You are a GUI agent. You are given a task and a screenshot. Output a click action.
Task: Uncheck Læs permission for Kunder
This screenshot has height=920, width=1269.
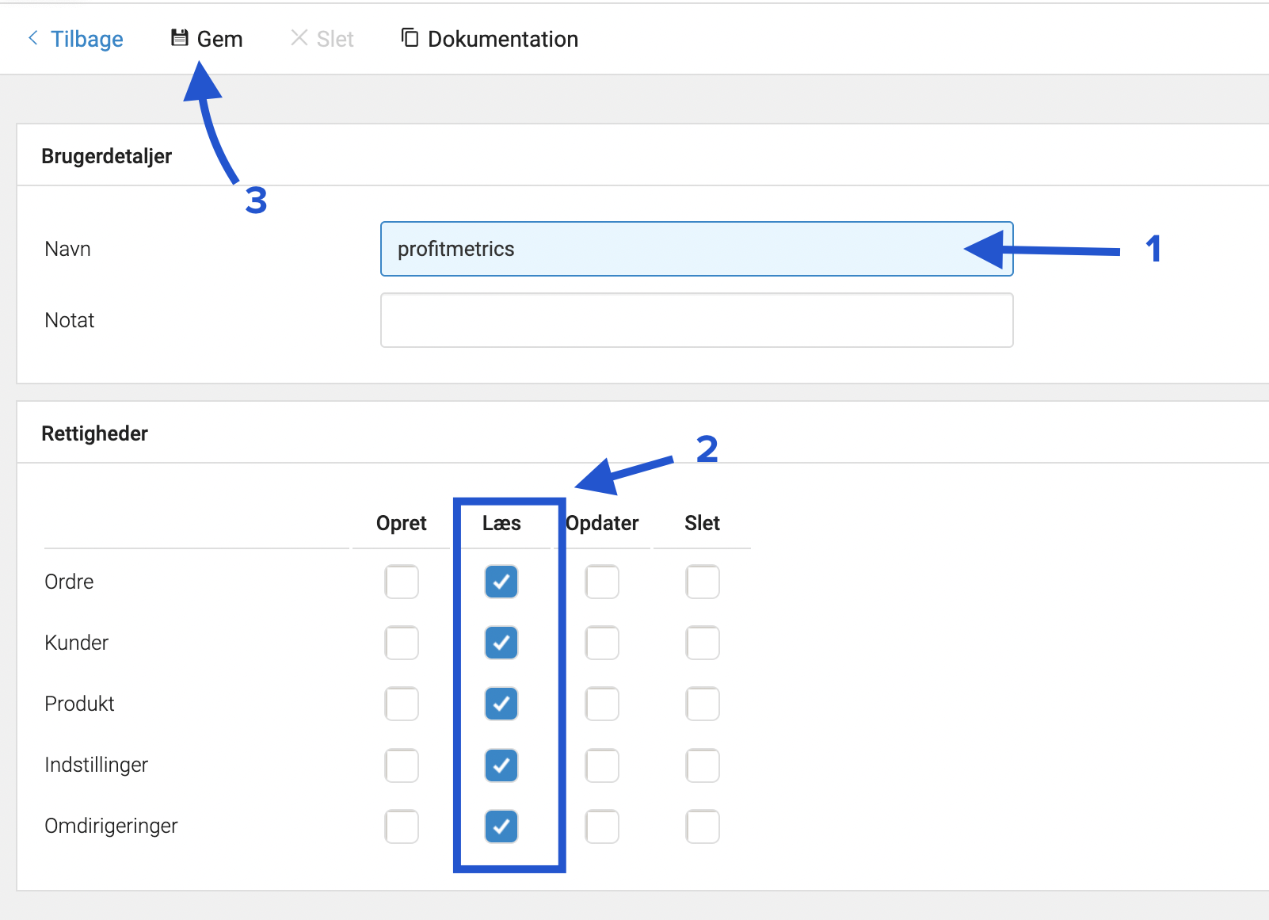[x=501, y=643]
